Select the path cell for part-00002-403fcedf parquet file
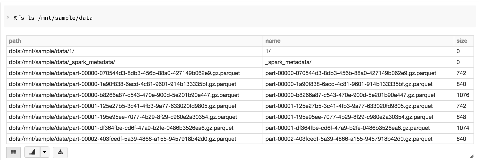The image size is (479, 160). click(122, 139)
